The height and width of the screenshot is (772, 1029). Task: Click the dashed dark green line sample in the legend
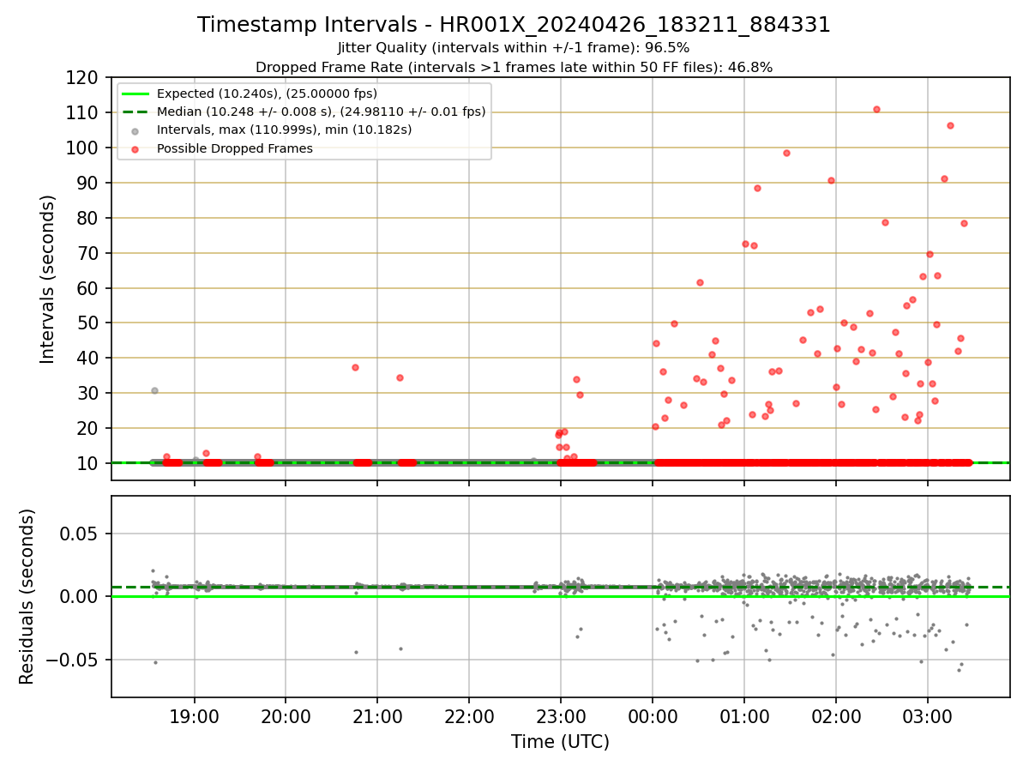[x=136, y=112]
